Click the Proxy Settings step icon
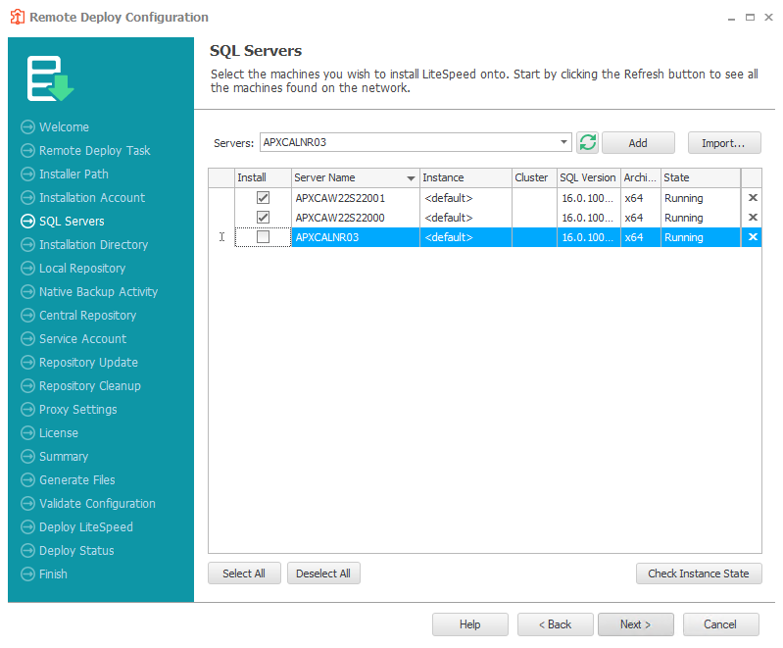 (x=28, y=409)
